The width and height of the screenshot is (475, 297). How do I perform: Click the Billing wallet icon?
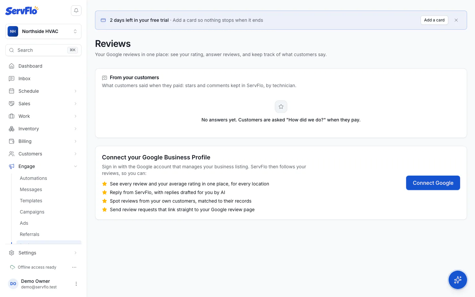click(x=12, y=141)
